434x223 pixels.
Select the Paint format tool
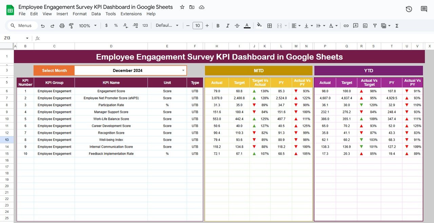tap(71, 25)
